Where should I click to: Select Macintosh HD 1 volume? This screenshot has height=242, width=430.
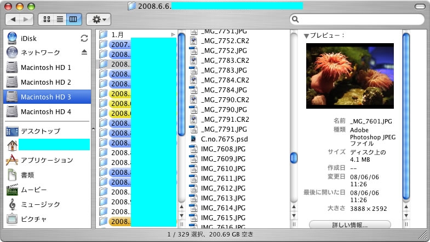47,67
